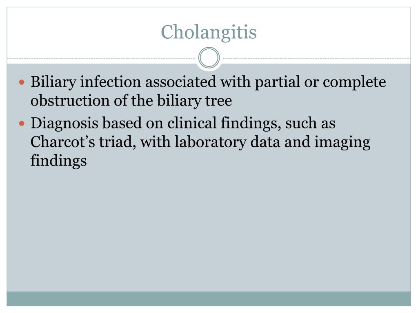This screenshot has height=313, width=418.
Task: Click the last line word findings
Action: 59,161
